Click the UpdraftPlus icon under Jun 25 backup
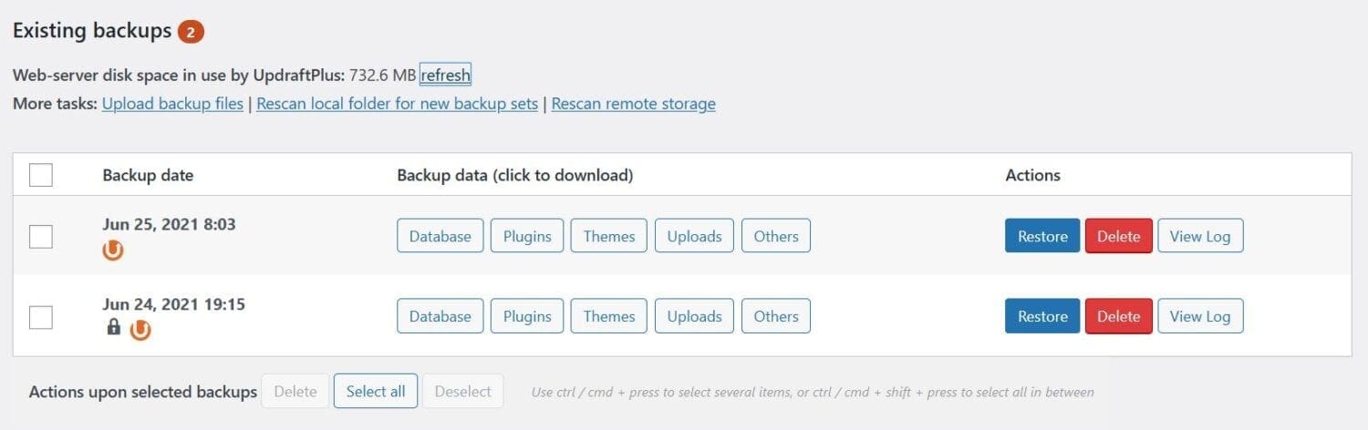 pos(113,250)
